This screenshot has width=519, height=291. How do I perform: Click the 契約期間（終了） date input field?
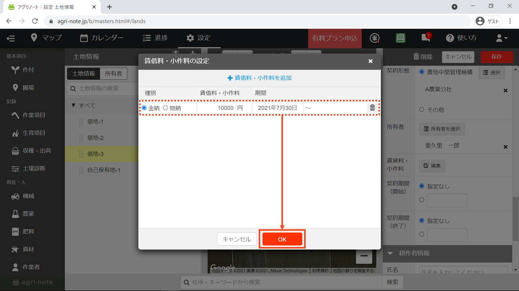pos(447,235)
